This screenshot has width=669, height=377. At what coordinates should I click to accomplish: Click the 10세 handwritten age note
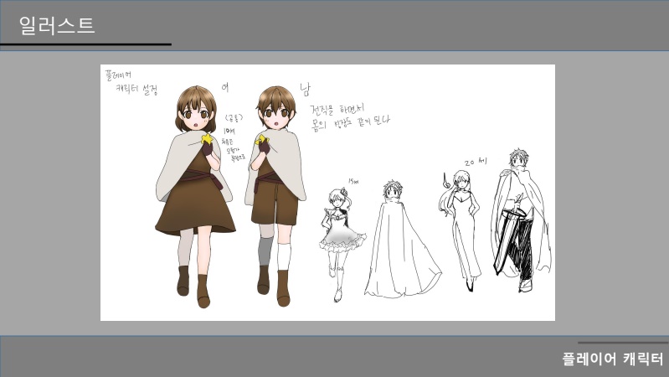(x=229, y=132)
